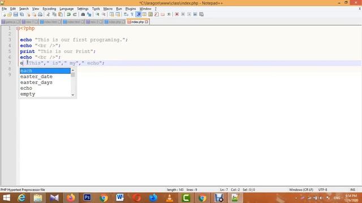
Task: Click the Cut scissors icon
Action: point(48,14)
